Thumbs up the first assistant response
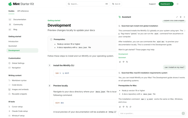The image size is (188, 118). tap(120, 62)
